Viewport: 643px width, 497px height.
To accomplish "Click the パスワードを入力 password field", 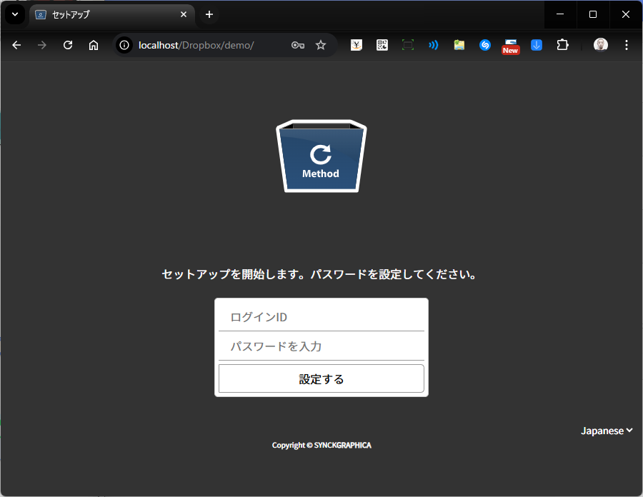I will pyautogui.click(x=321, y=346).
